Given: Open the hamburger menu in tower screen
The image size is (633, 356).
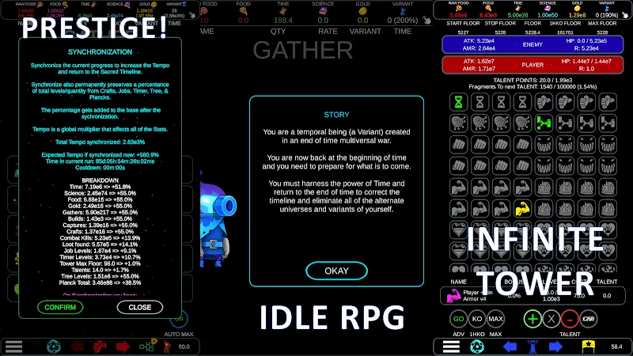Looking at the screenshot, I should (452, 347).
